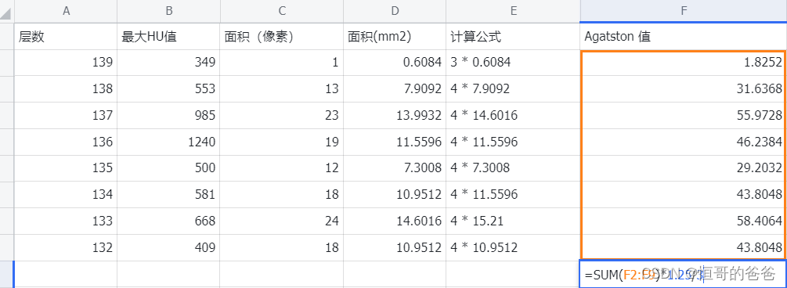Select cell with layer number 136

[66, 142]
